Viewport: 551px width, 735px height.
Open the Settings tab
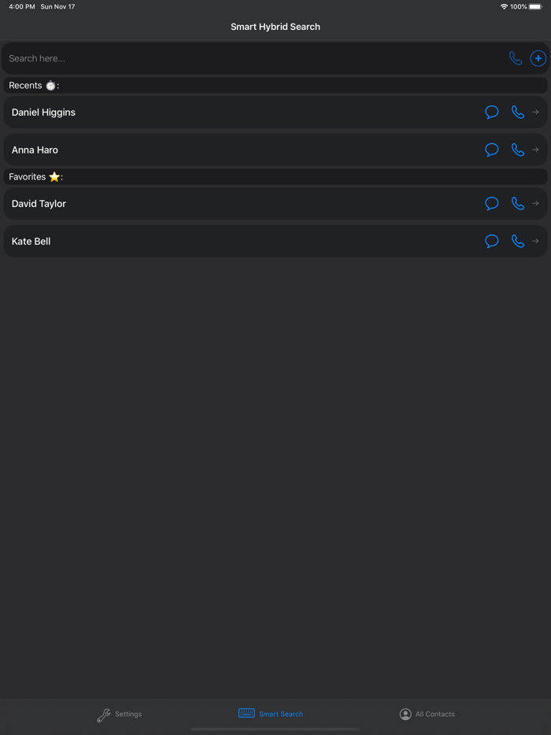(120, 714)
